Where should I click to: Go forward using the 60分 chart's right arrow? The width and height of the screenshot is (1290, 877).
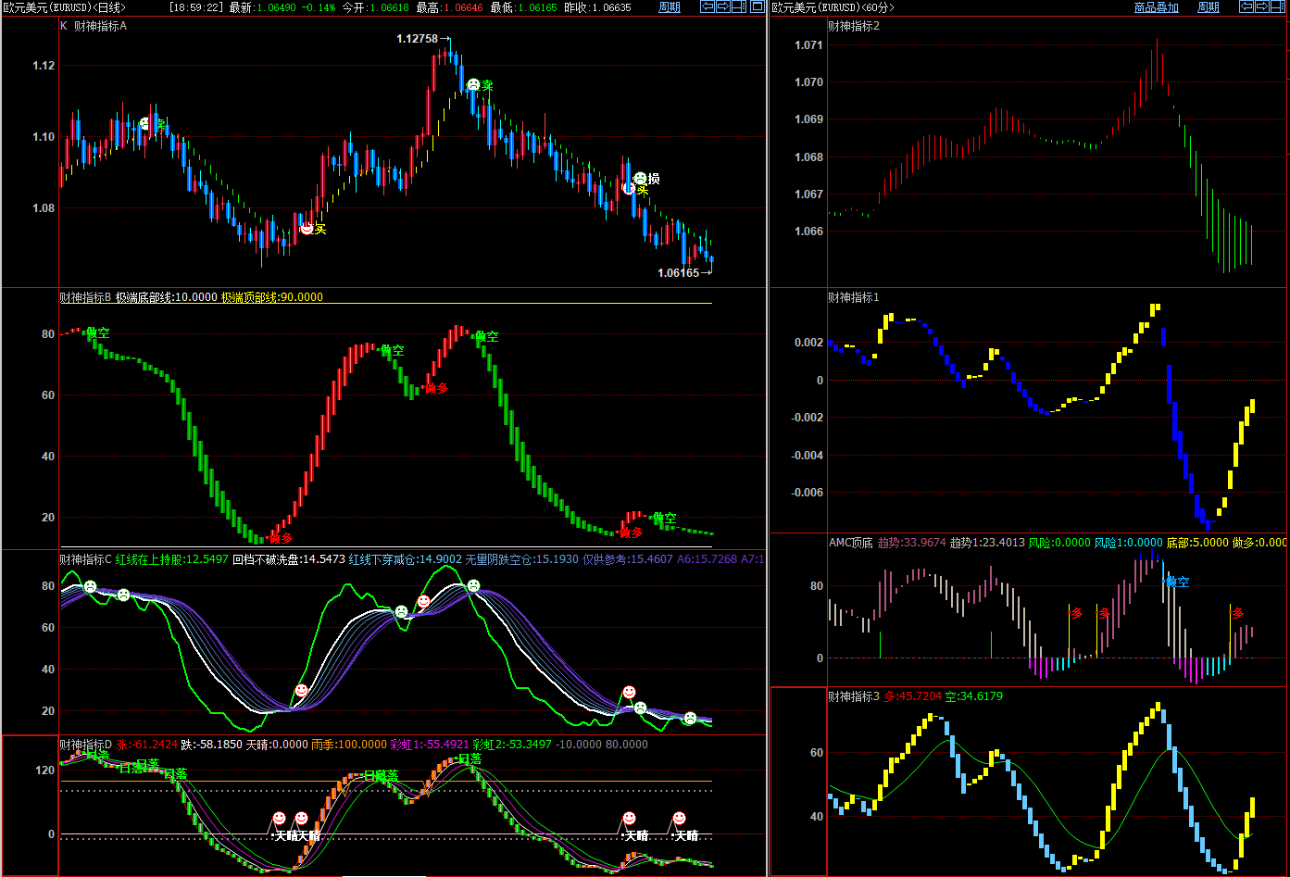pyautogui.click(x=1262, y=6)
